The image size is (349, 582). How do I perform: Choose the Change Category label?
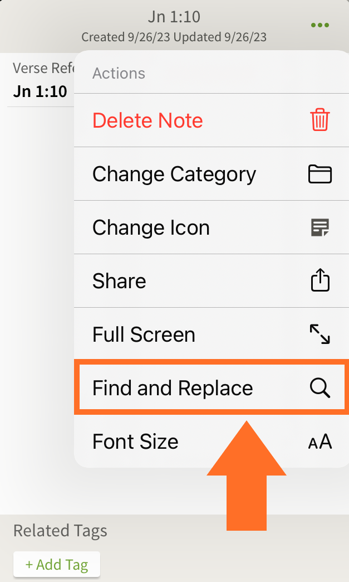[174, 174]
